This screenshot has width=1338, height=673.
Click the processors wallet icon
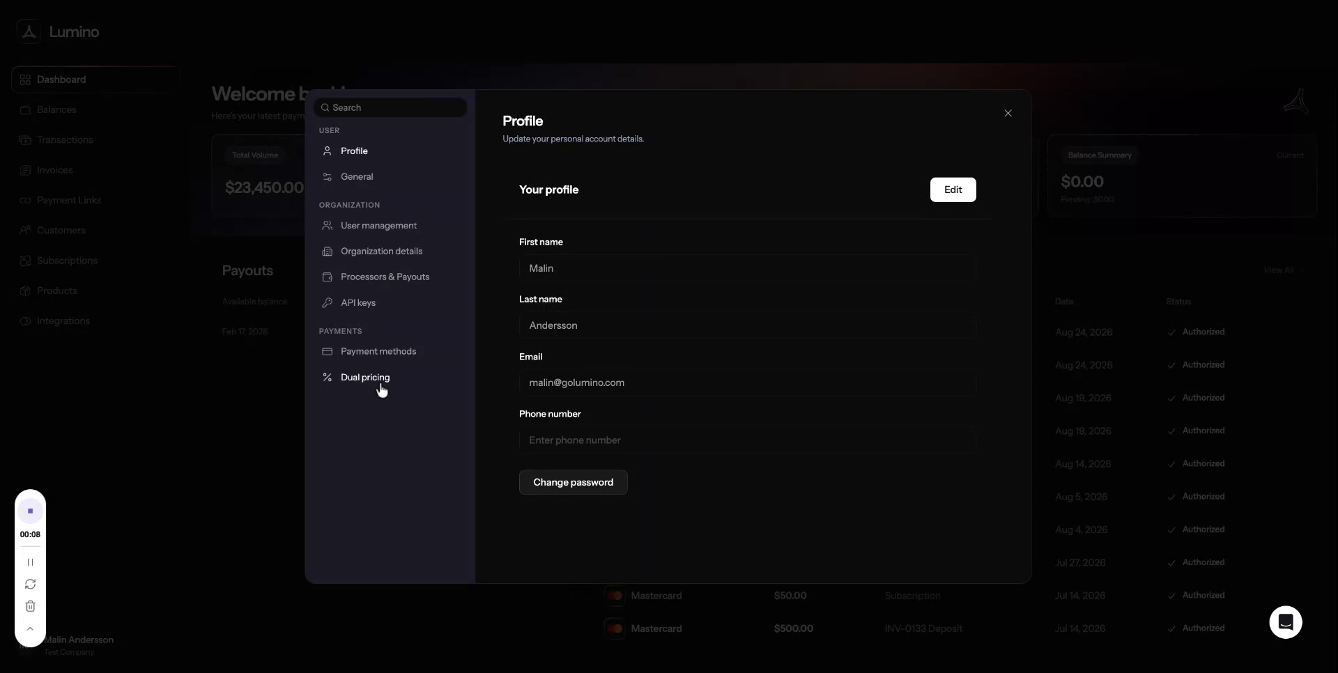point(327,277)
